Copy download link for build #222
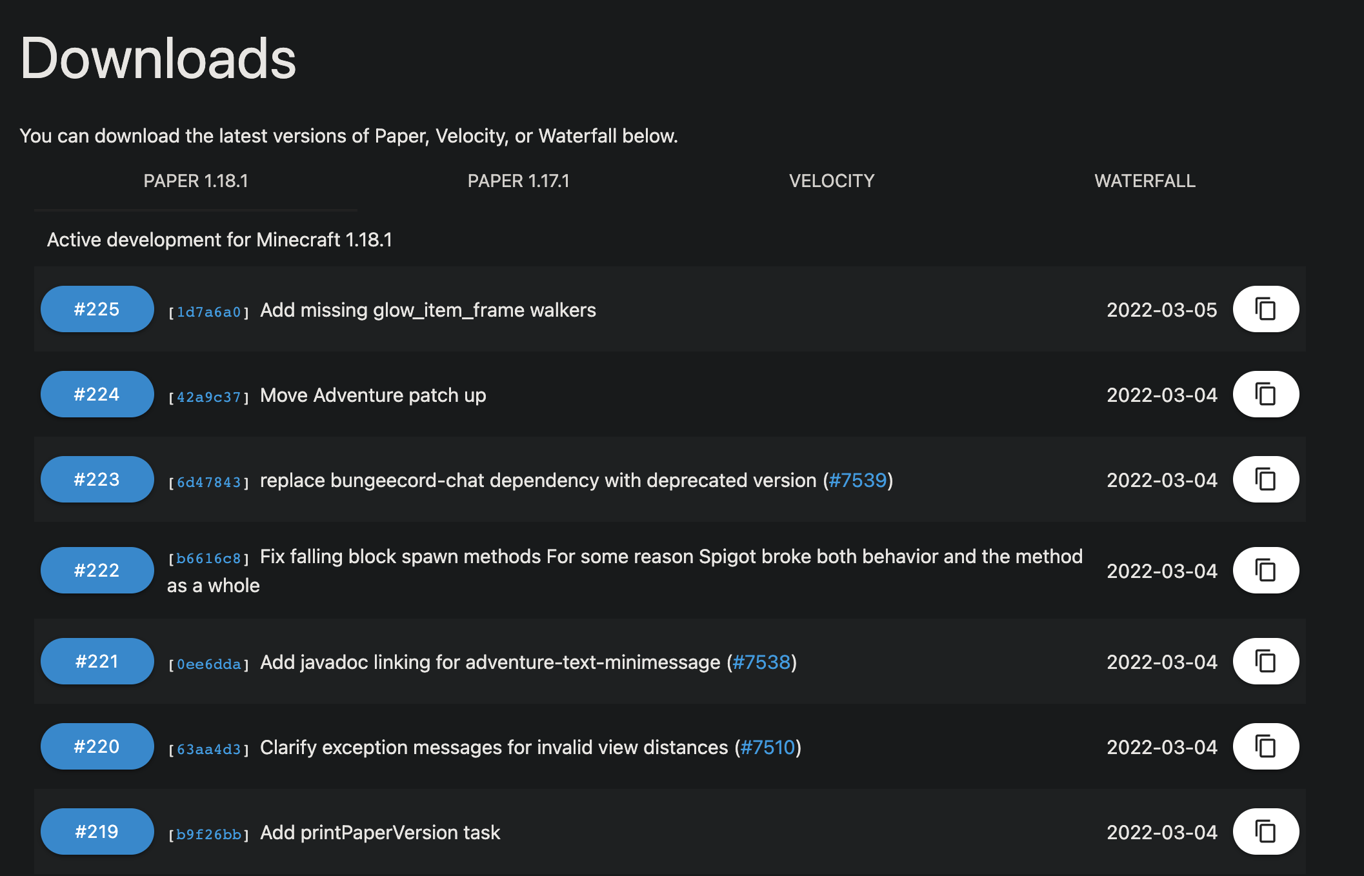Screen dimensions: 1364x876 click(1265, 570)
